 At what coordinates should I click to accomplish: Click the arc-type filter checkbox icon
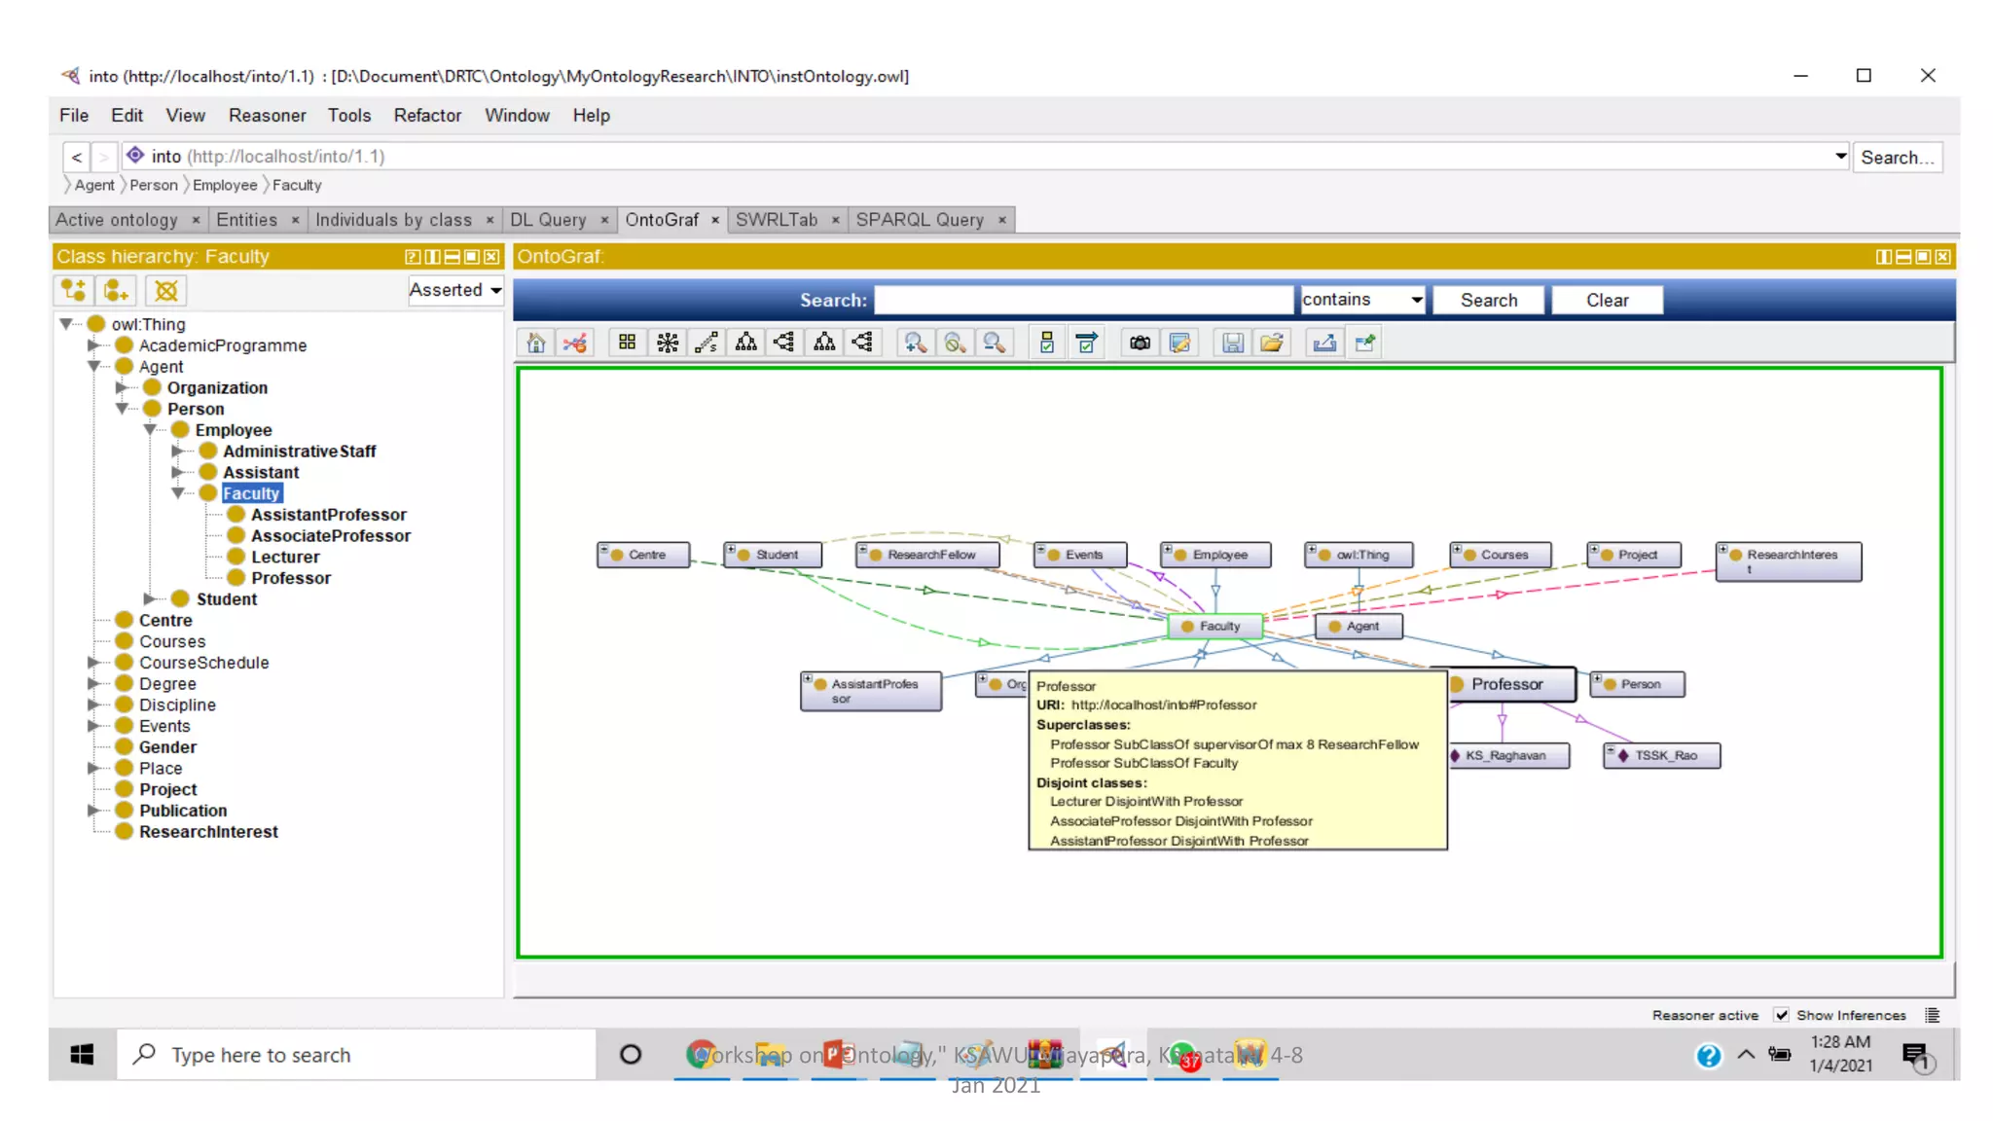(x=1086, y=343)
